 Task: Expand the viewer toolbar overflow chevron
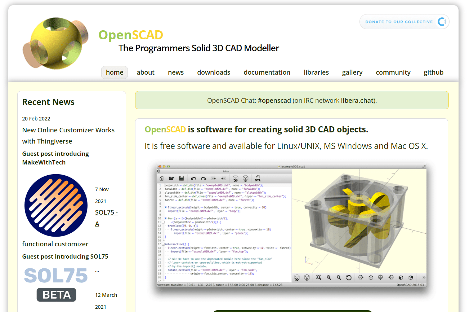(424, 277)
